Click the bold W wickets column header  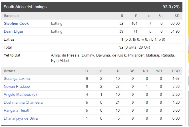pos(132,71)
